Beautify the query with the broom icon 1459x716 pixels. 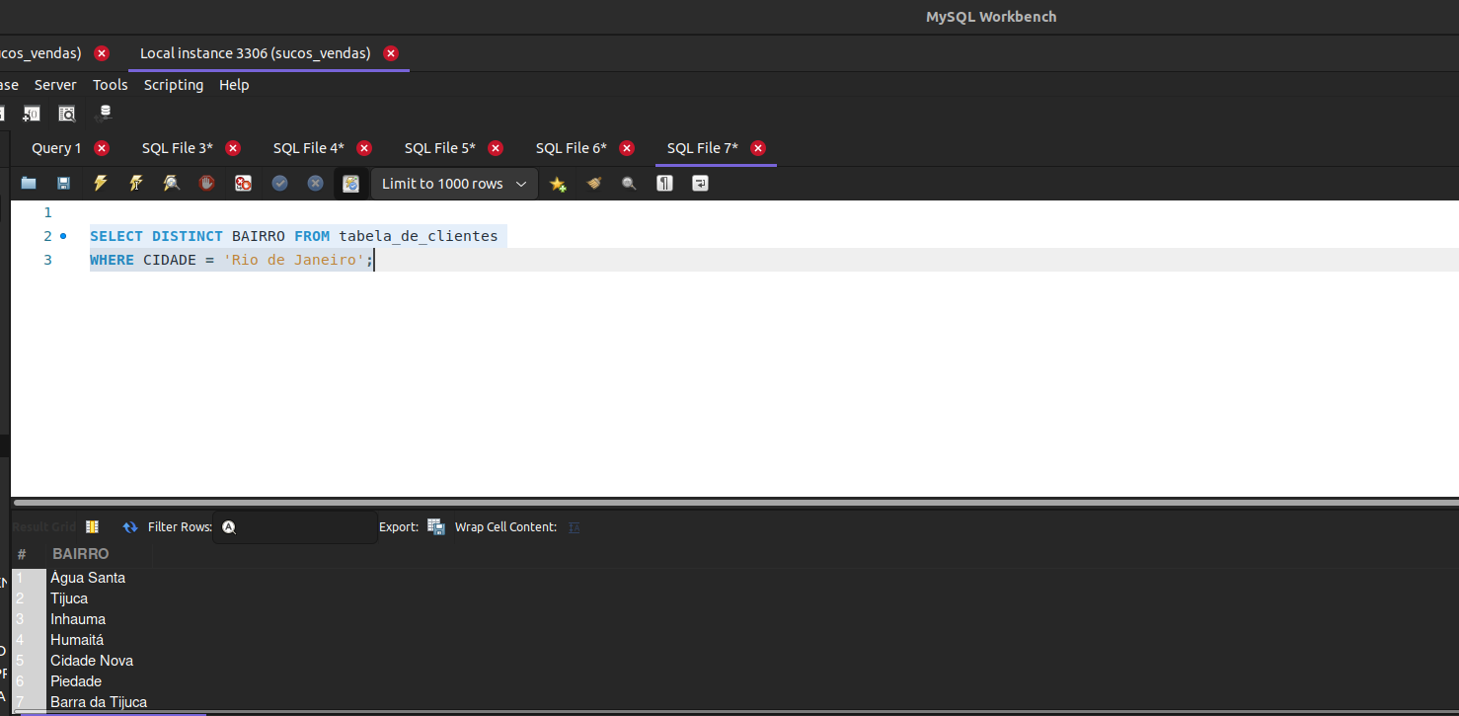[x=593, y=183]
